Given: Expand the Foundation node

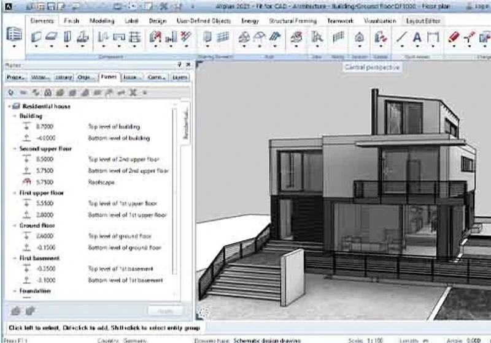Looking at the screenshot, I should click(x=14, y=291).
